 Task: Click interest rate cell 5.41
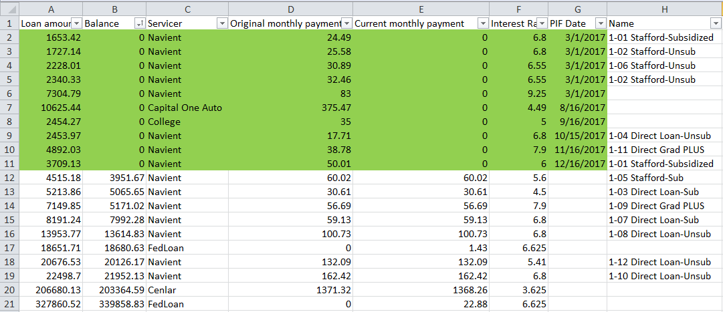(x=519, y=263)
